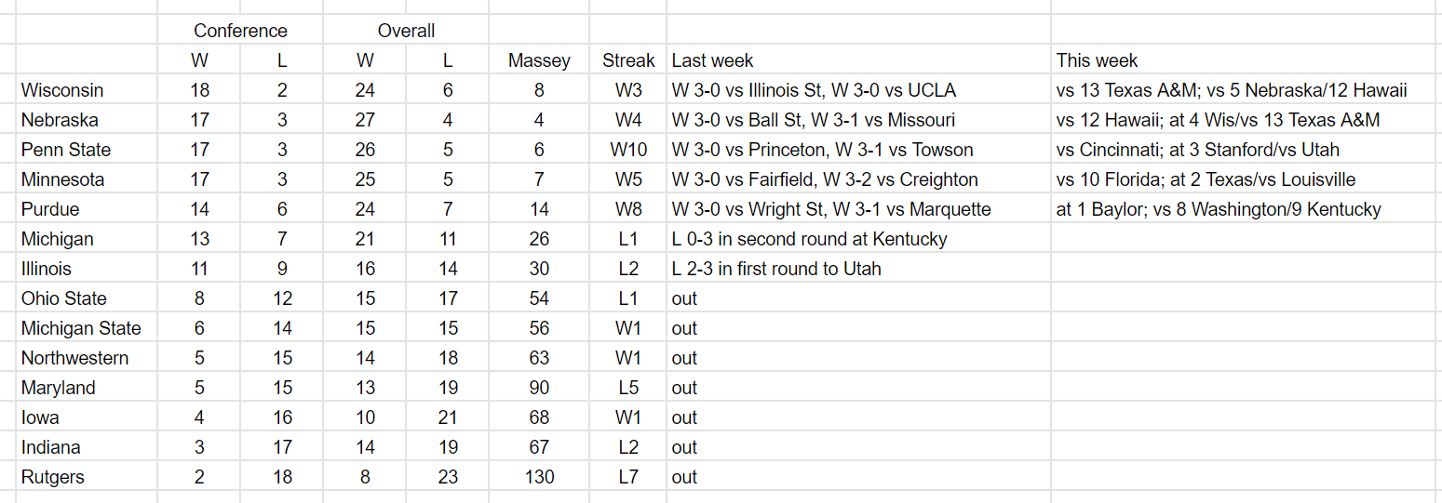
Task: Select the Overall header cell
Action: (x=406, y=31)
